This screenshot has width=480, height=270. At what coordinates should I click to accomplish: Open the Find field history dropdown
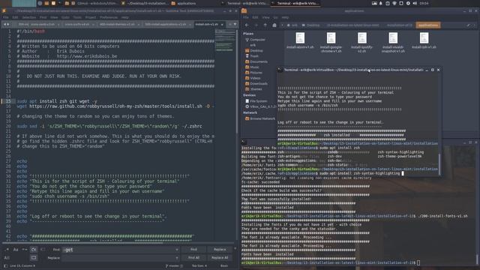point(177,250)
